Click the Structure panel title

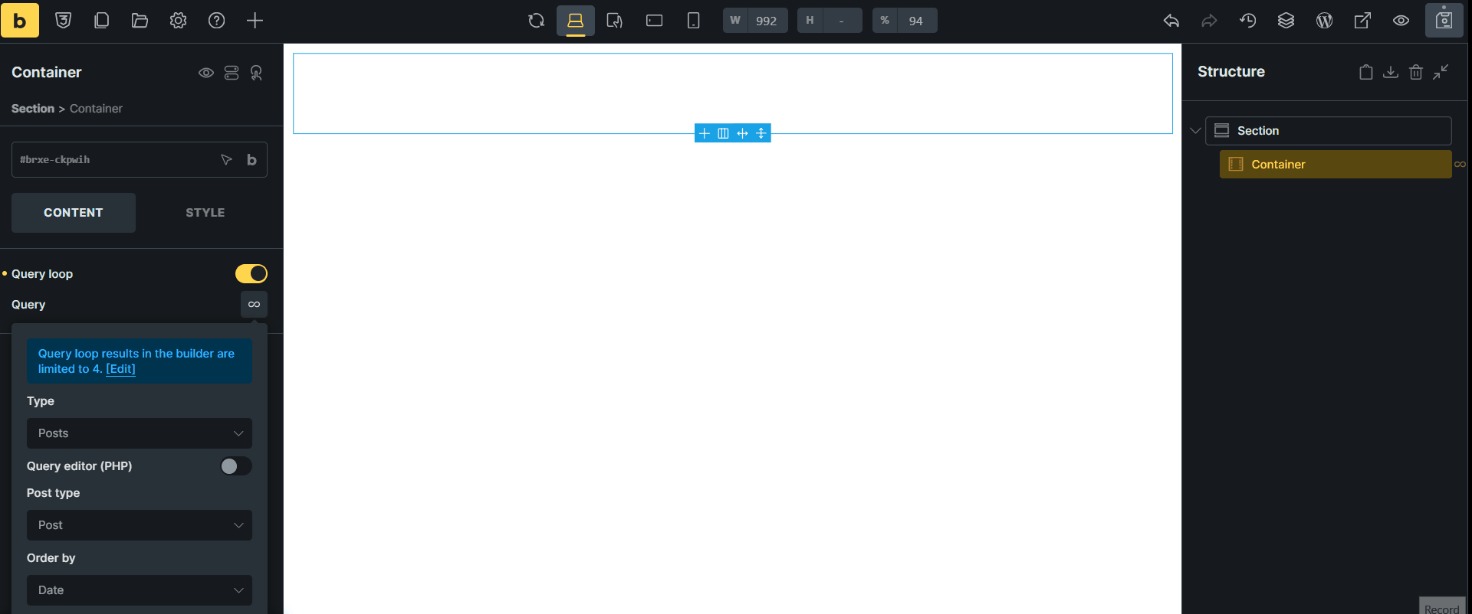pos(1231,71)
